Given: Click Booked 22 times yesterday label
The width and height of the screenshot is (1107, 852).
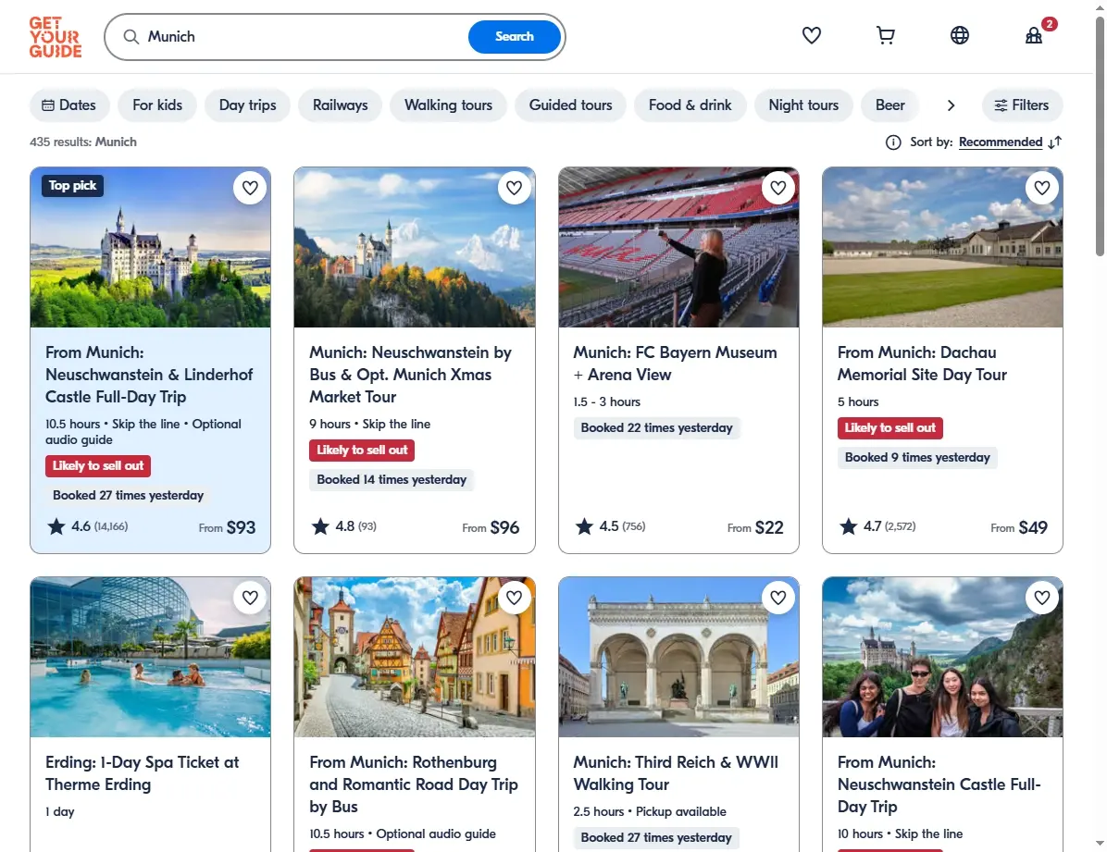Looking at the screenshot, I should click(x=656, y=427).
